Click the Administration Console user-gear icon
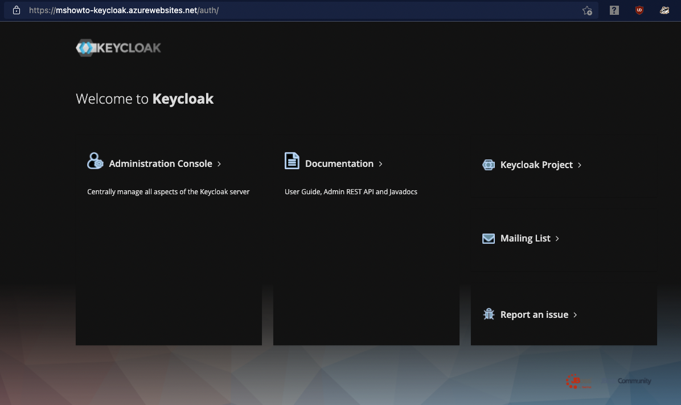Viewport: 681px width, 405px height. [95, 161]
